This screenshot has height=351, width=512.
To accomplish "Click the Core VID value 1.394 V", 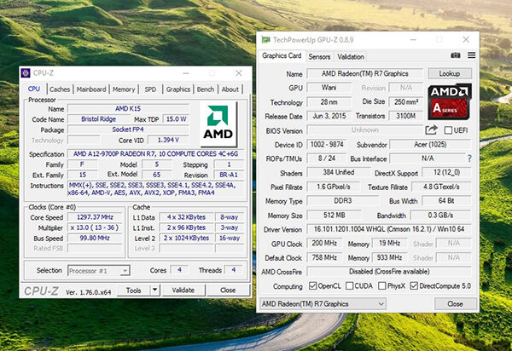I will coord(168,140).
